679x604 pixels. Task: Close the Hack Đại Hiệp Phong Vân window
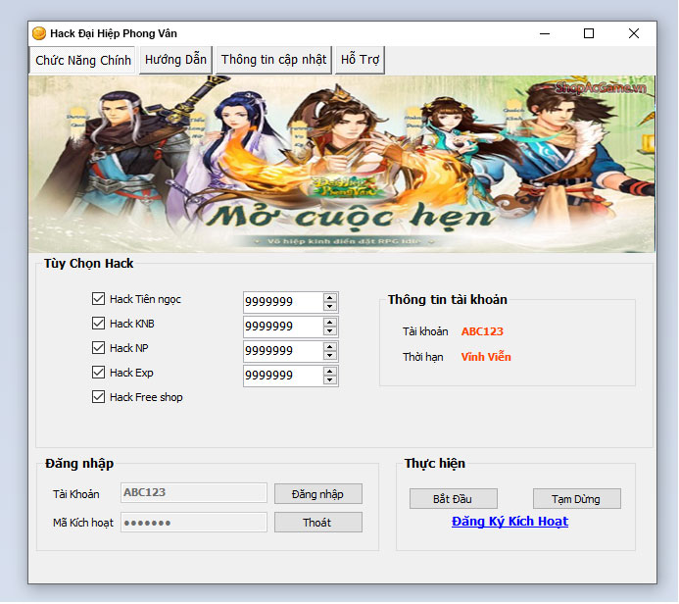634,33
